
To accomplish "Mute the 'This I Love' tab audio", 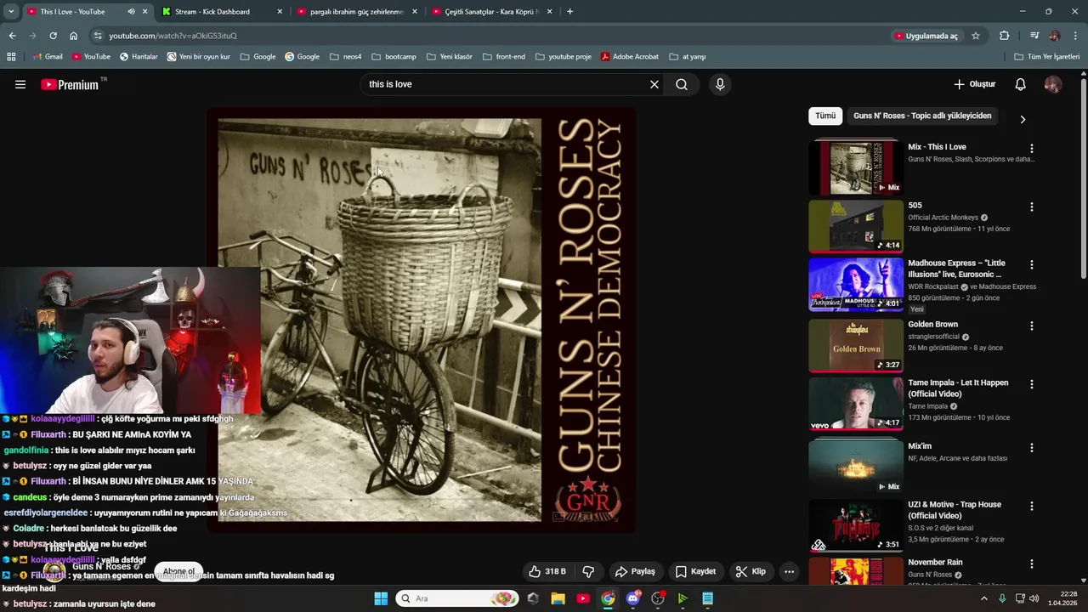I will click(131, 12).
